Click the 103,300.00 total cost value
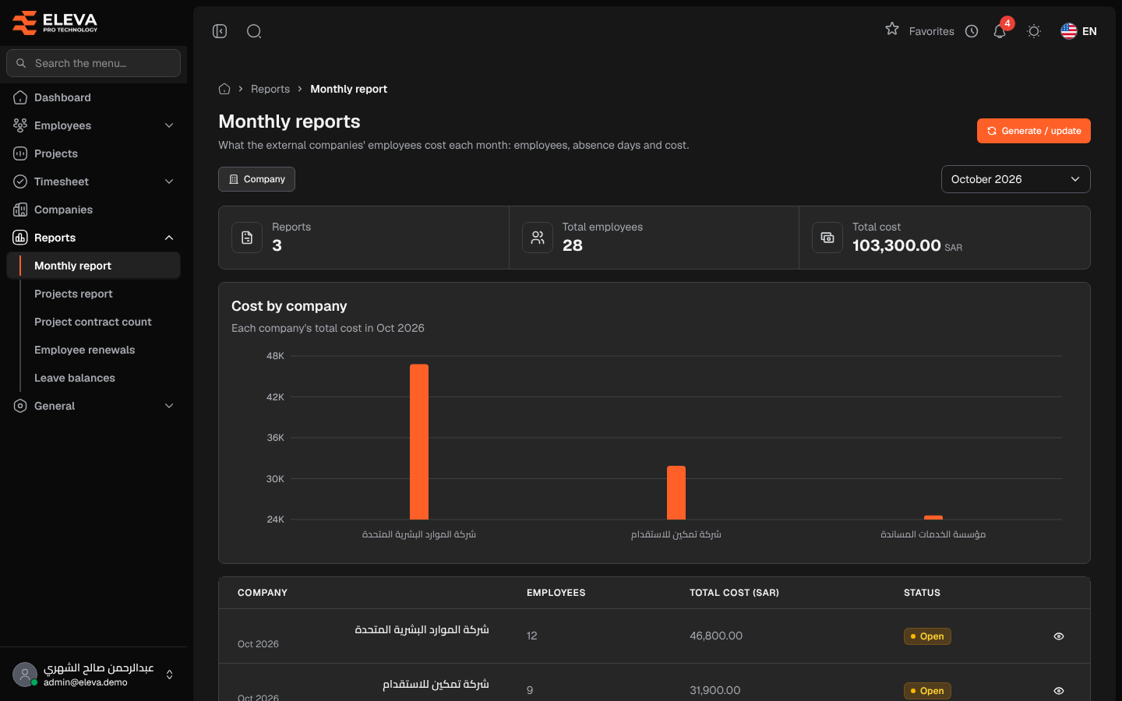Screen dimensions: 1122x701 (897, 245)
